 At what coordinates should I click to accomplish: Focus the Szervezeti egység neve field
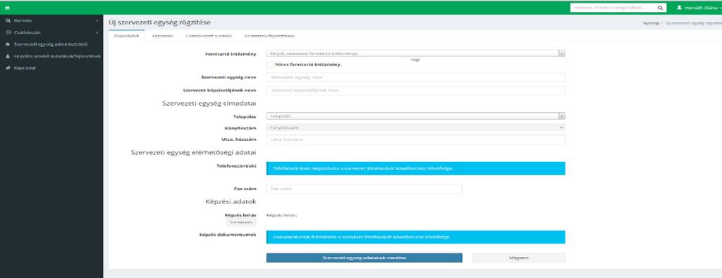415,77
